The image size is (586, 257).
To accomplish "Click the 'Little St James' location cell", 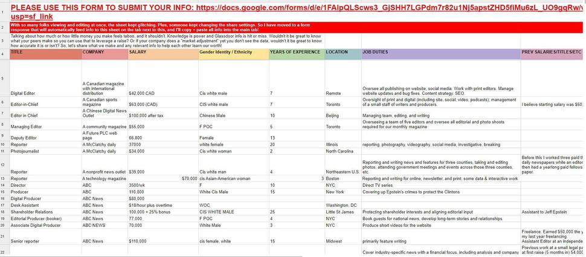I will pos(343,212).
